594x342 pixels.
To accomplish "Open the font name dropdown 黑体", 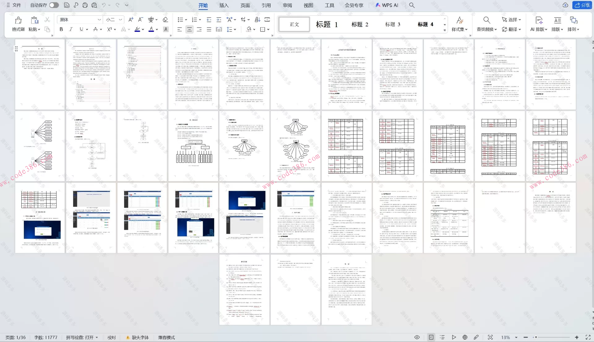I will (99, 19).
